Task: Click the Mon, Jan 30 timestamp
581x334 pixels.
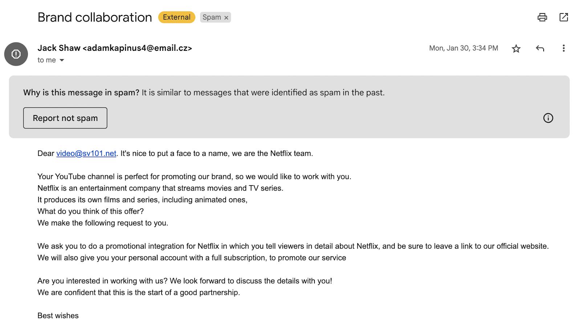Action: click(x=463, y=48)
